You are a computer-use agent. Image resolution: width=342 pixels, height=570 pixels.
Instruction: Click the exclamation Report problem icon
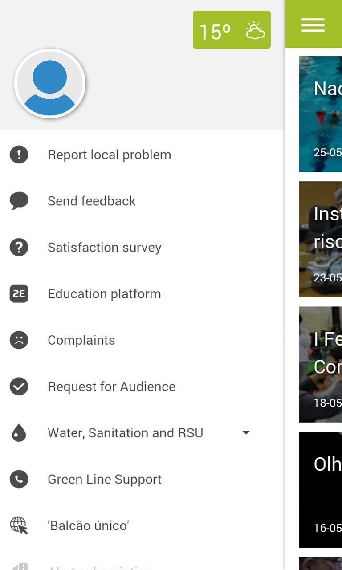tap(19, 155)
